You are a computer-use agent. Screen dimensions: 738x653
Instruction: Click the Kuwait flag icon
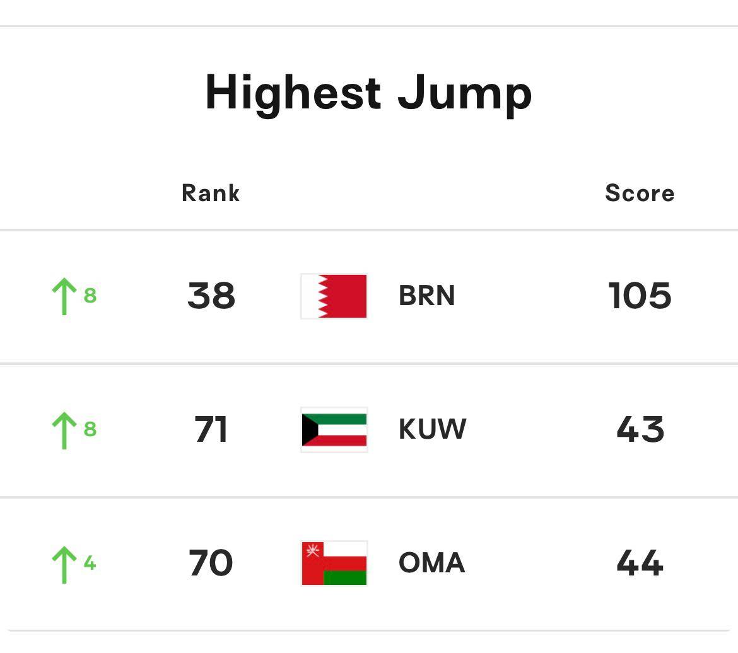click(x=334, y=430)
